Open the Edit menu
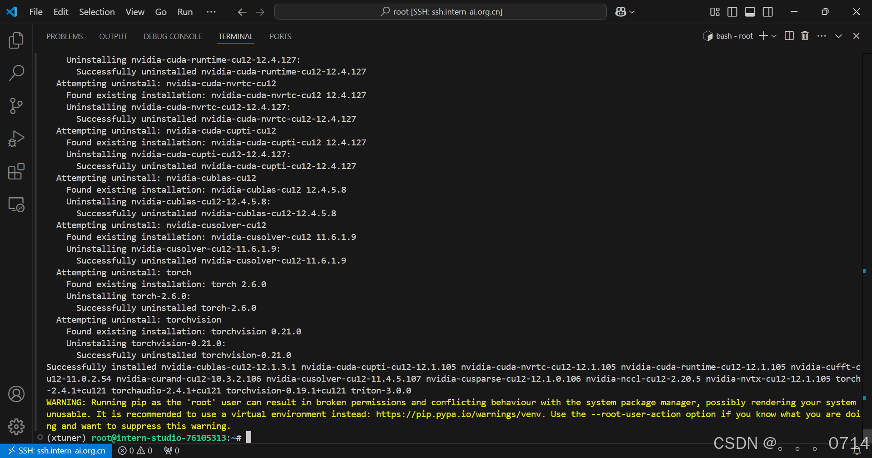The height and width of the screenshot is (458, 872). point(61,12)
